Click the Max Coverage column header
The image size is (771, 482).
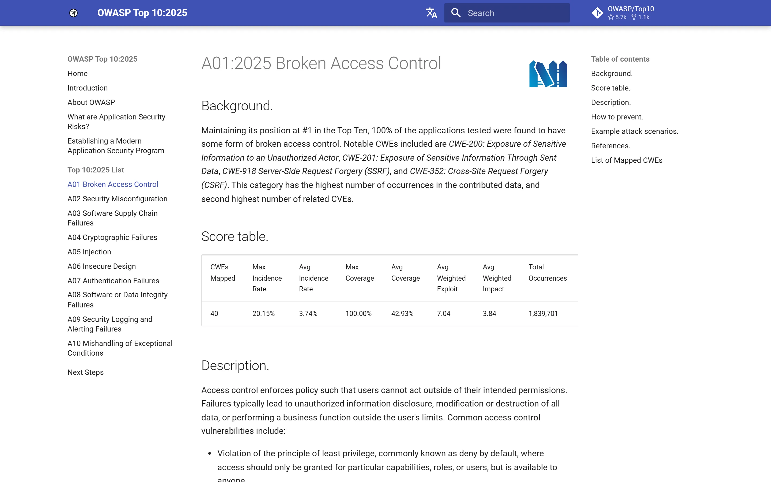pyautogui.click(x=360, y=273)
